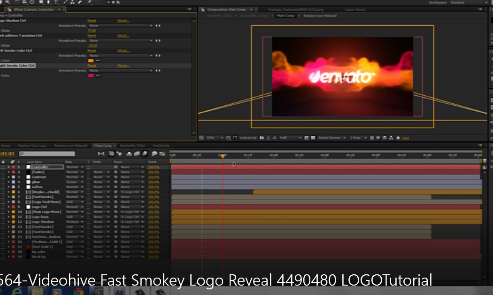
Task: Toggle preserve transparency for Logo Shadow layer
Action: (88, 222)
